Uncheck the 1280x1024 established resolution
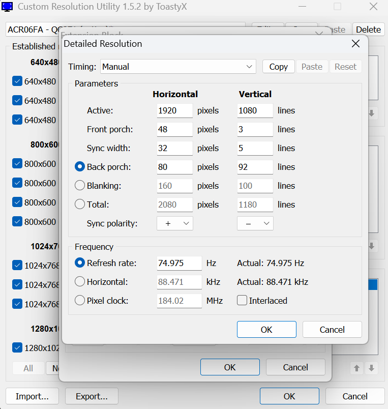The image size is (388, 409). pos(17,348)
